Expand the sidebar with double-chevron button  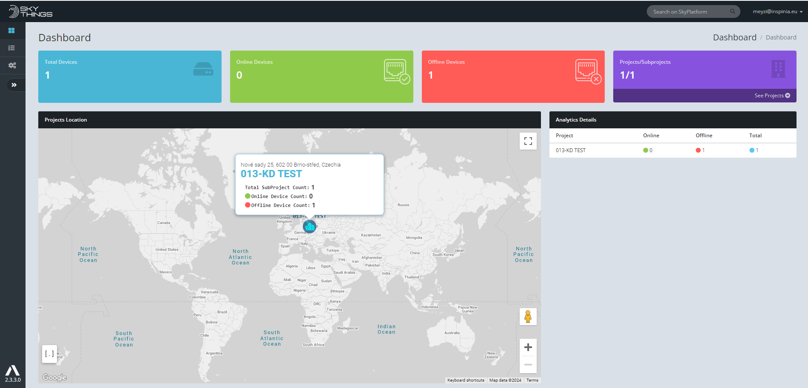pyautogui.click(x=14, y=85)
